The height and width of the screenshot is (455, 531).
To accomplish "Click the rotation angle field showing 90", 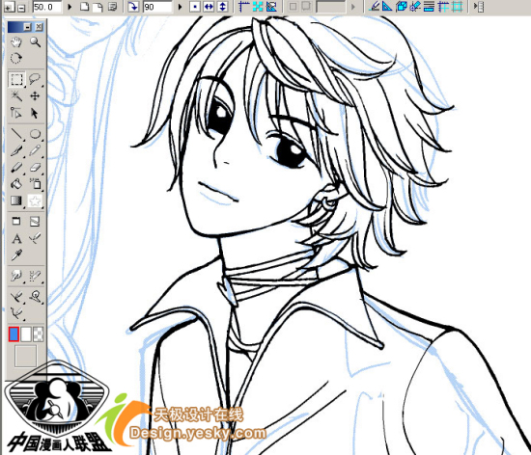I will (x=157, y=7).
